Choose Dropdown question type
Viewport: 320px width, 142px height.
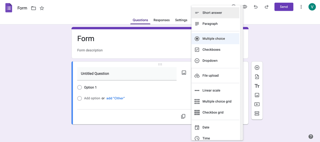click(215, 61)
